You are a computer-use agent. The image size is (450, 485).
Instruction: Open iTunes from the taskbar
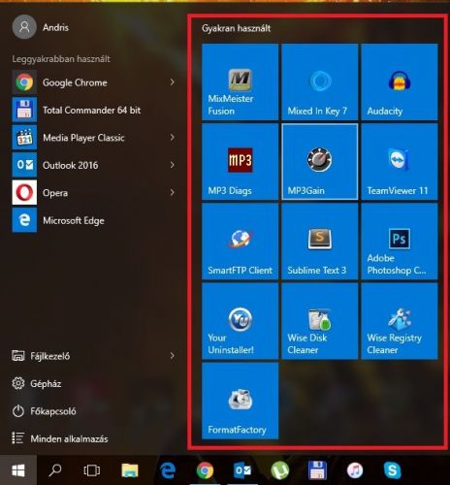355,470
